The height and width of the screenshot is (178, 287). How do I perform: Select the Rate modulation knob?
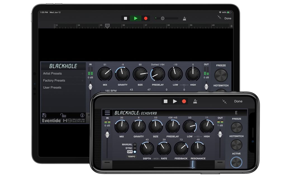tap(164, 149)
